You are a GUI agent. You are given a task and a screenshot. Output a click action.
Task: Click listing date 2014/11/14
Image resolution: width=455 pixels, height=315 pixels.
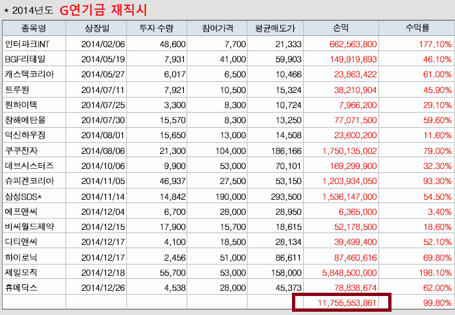pyautogui.click(x=103, y=196)
